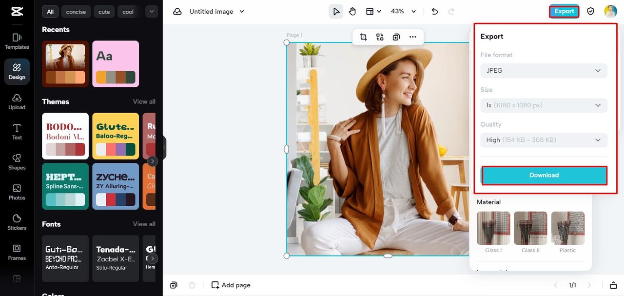
Task: Click the cloud save status icon
Action: [177, 11]
